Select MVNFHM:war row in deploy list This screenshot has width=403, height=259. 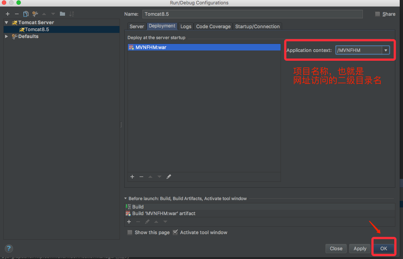click(204, 47)
